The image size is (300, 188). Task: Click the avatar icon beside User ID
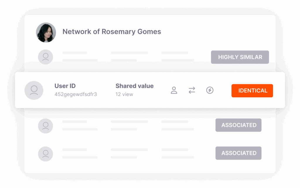34,90
